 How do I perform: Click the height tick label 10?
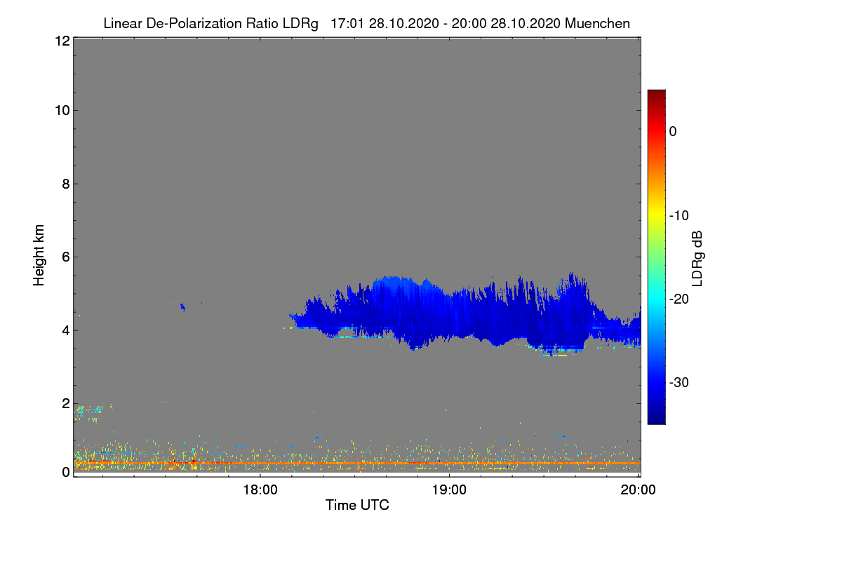pyautogui.click(x=61, y=110)
